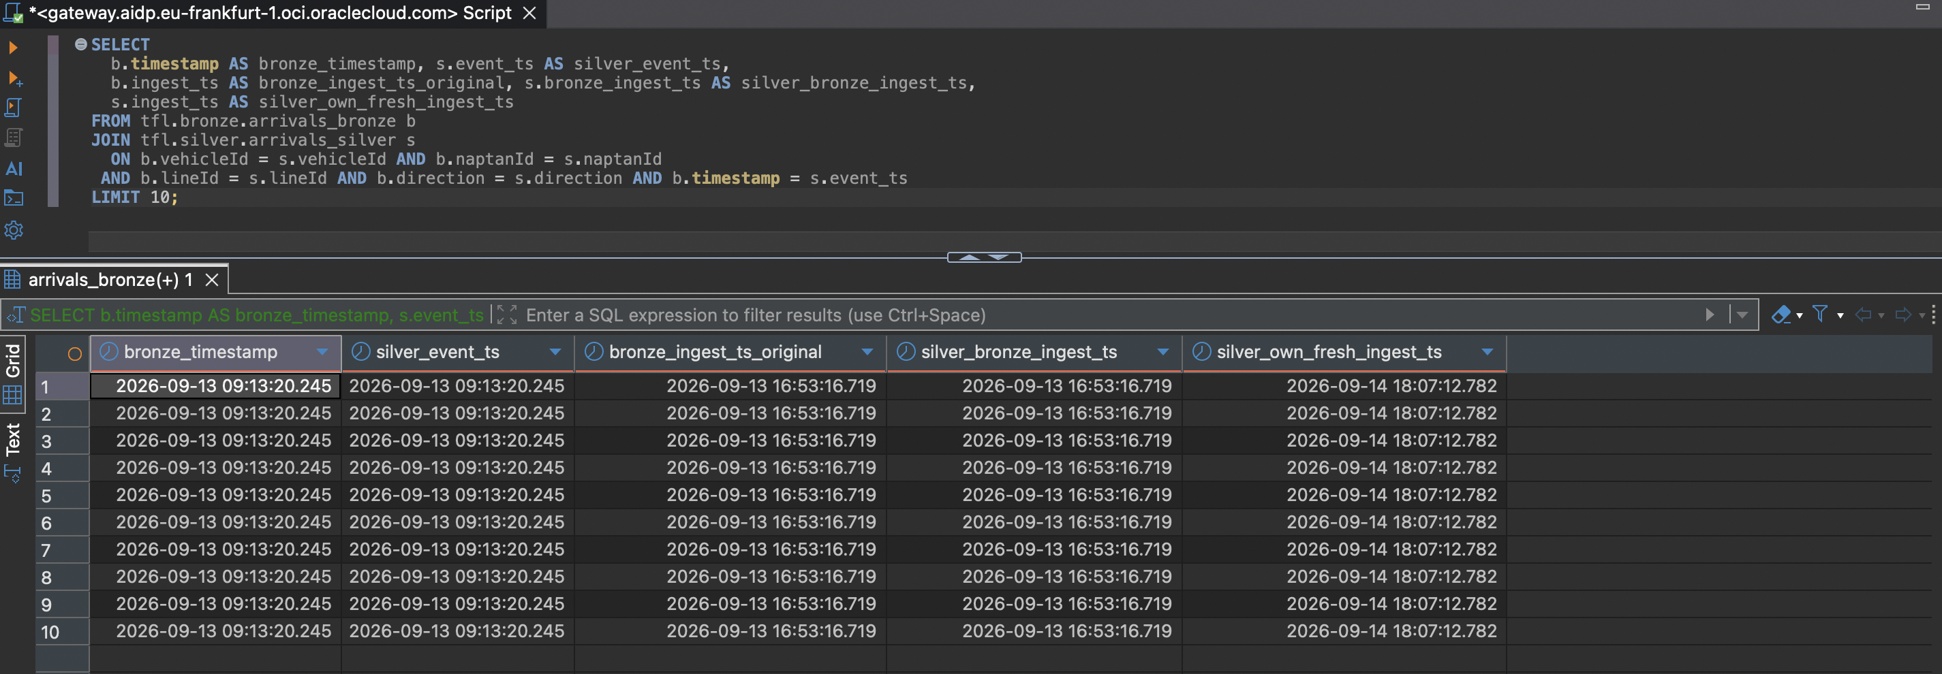Image resolution: width=1942 pixels, height=674 pixels.
Task: Open bronze_timestamp column sort dropdown
Action: [323, 352]
